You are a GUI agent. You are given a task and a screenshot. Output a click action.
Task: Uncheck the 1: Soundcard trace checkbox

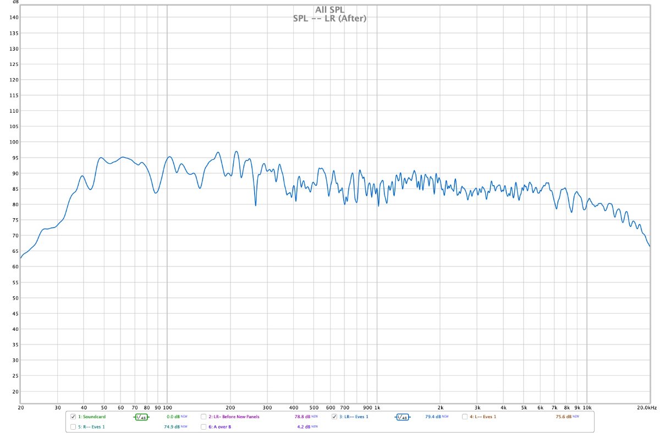pos(73,417)
